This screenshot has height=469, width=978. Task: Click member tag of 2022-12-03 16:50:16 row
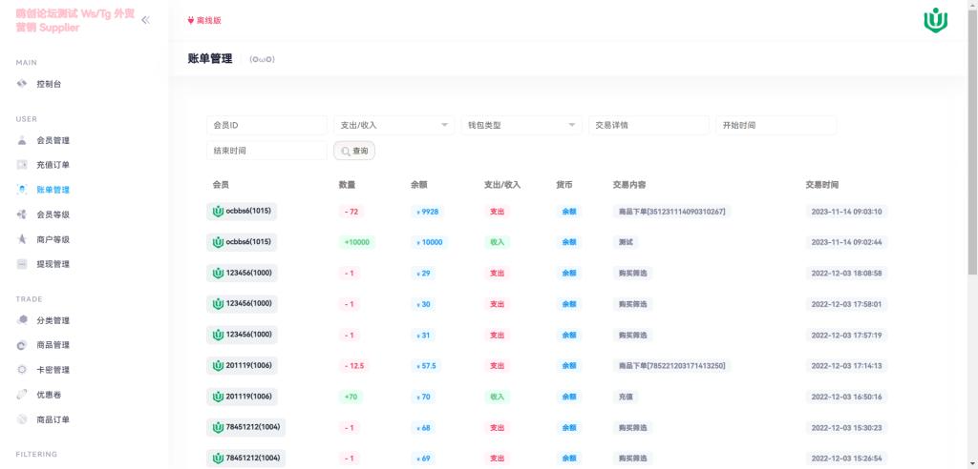click(242, 397)
